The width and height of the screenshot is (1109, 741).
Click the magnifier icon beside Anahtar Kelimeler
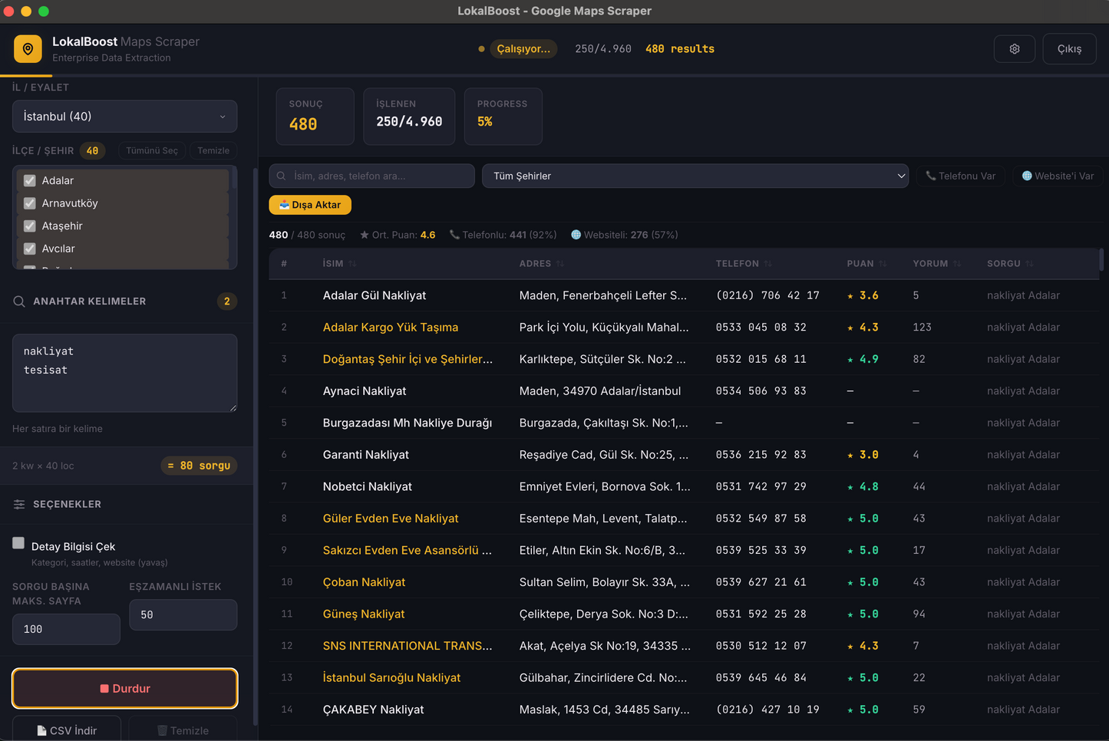[19, 301]
